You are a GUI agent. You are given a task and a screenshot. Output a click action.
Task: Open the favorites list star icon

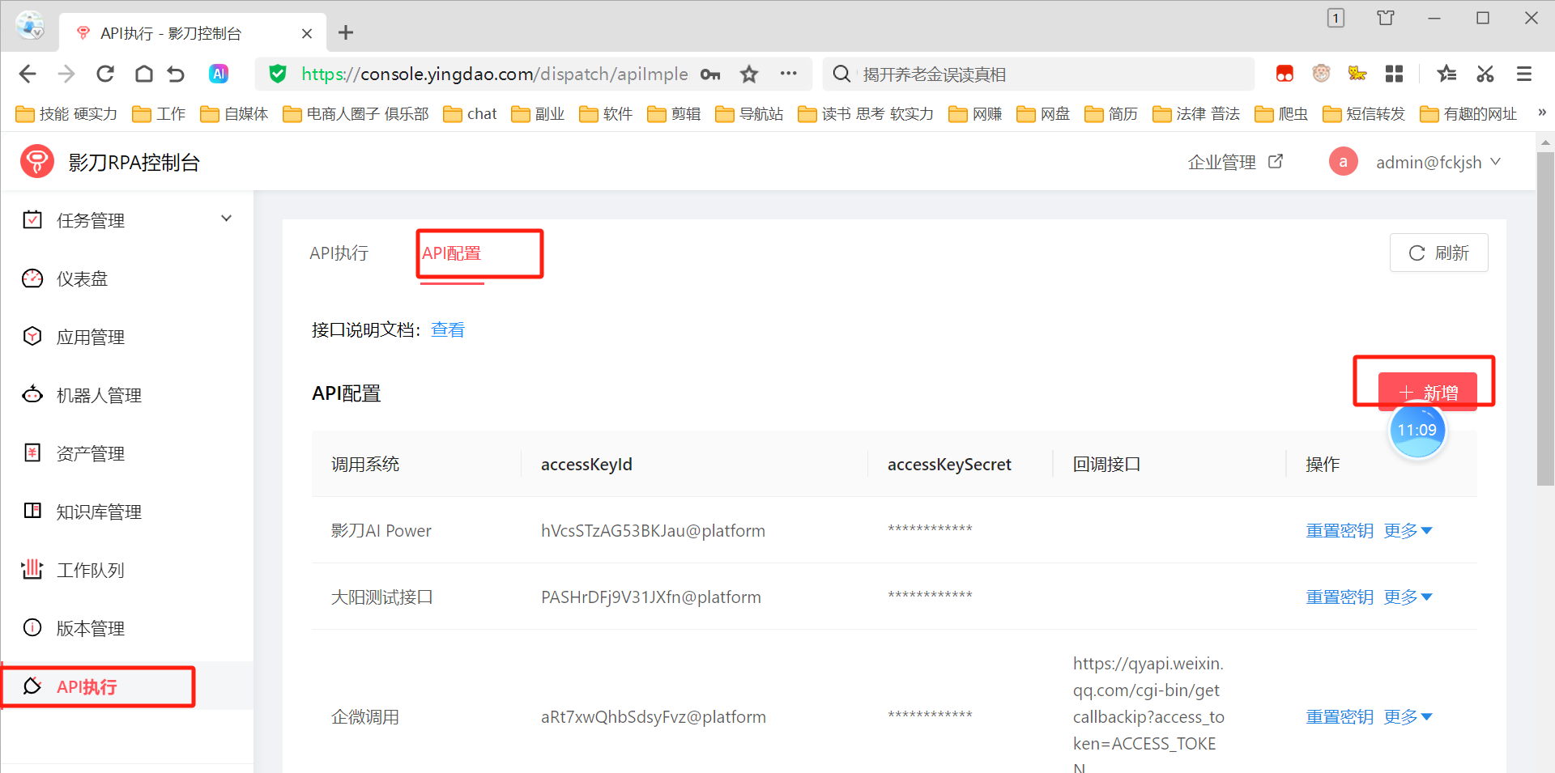click(1446, 74)
